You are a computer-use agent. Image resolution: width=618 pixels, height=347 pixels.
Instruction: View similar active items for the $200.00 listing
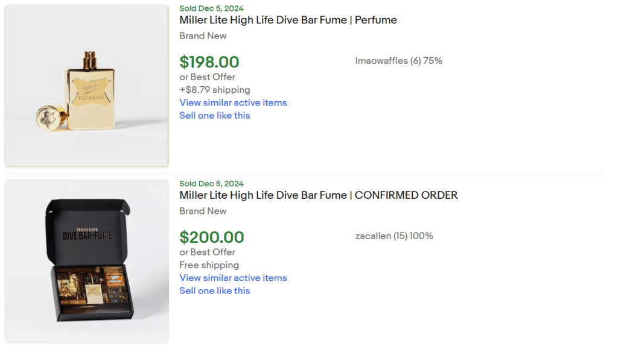[233, 278]
